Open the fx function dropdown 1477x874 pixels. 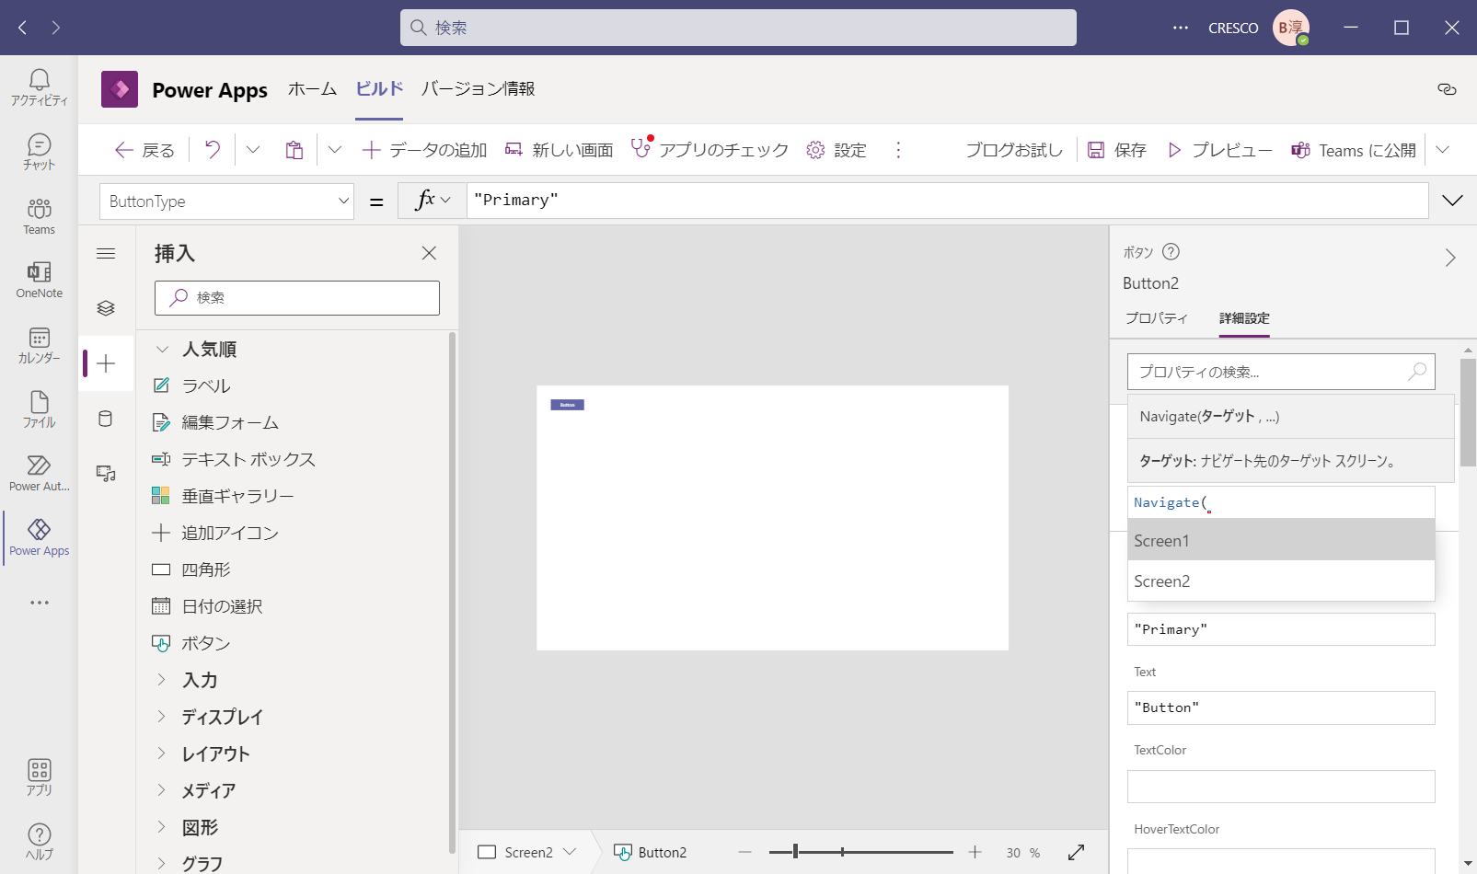point(433,201)
